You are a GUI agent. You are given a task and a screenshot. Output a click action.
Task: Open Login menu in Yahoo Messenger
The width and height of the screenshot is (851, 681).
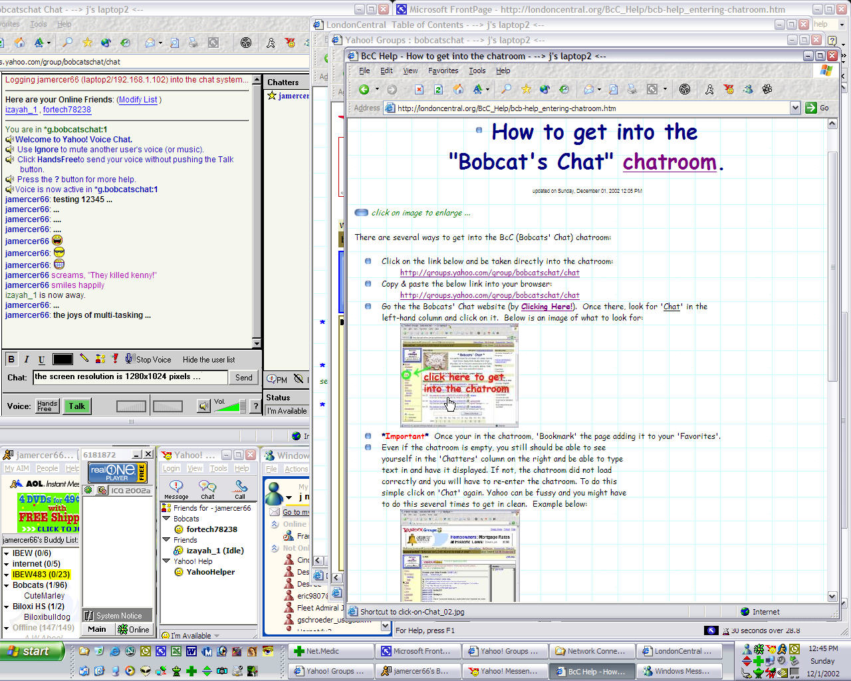172,468
